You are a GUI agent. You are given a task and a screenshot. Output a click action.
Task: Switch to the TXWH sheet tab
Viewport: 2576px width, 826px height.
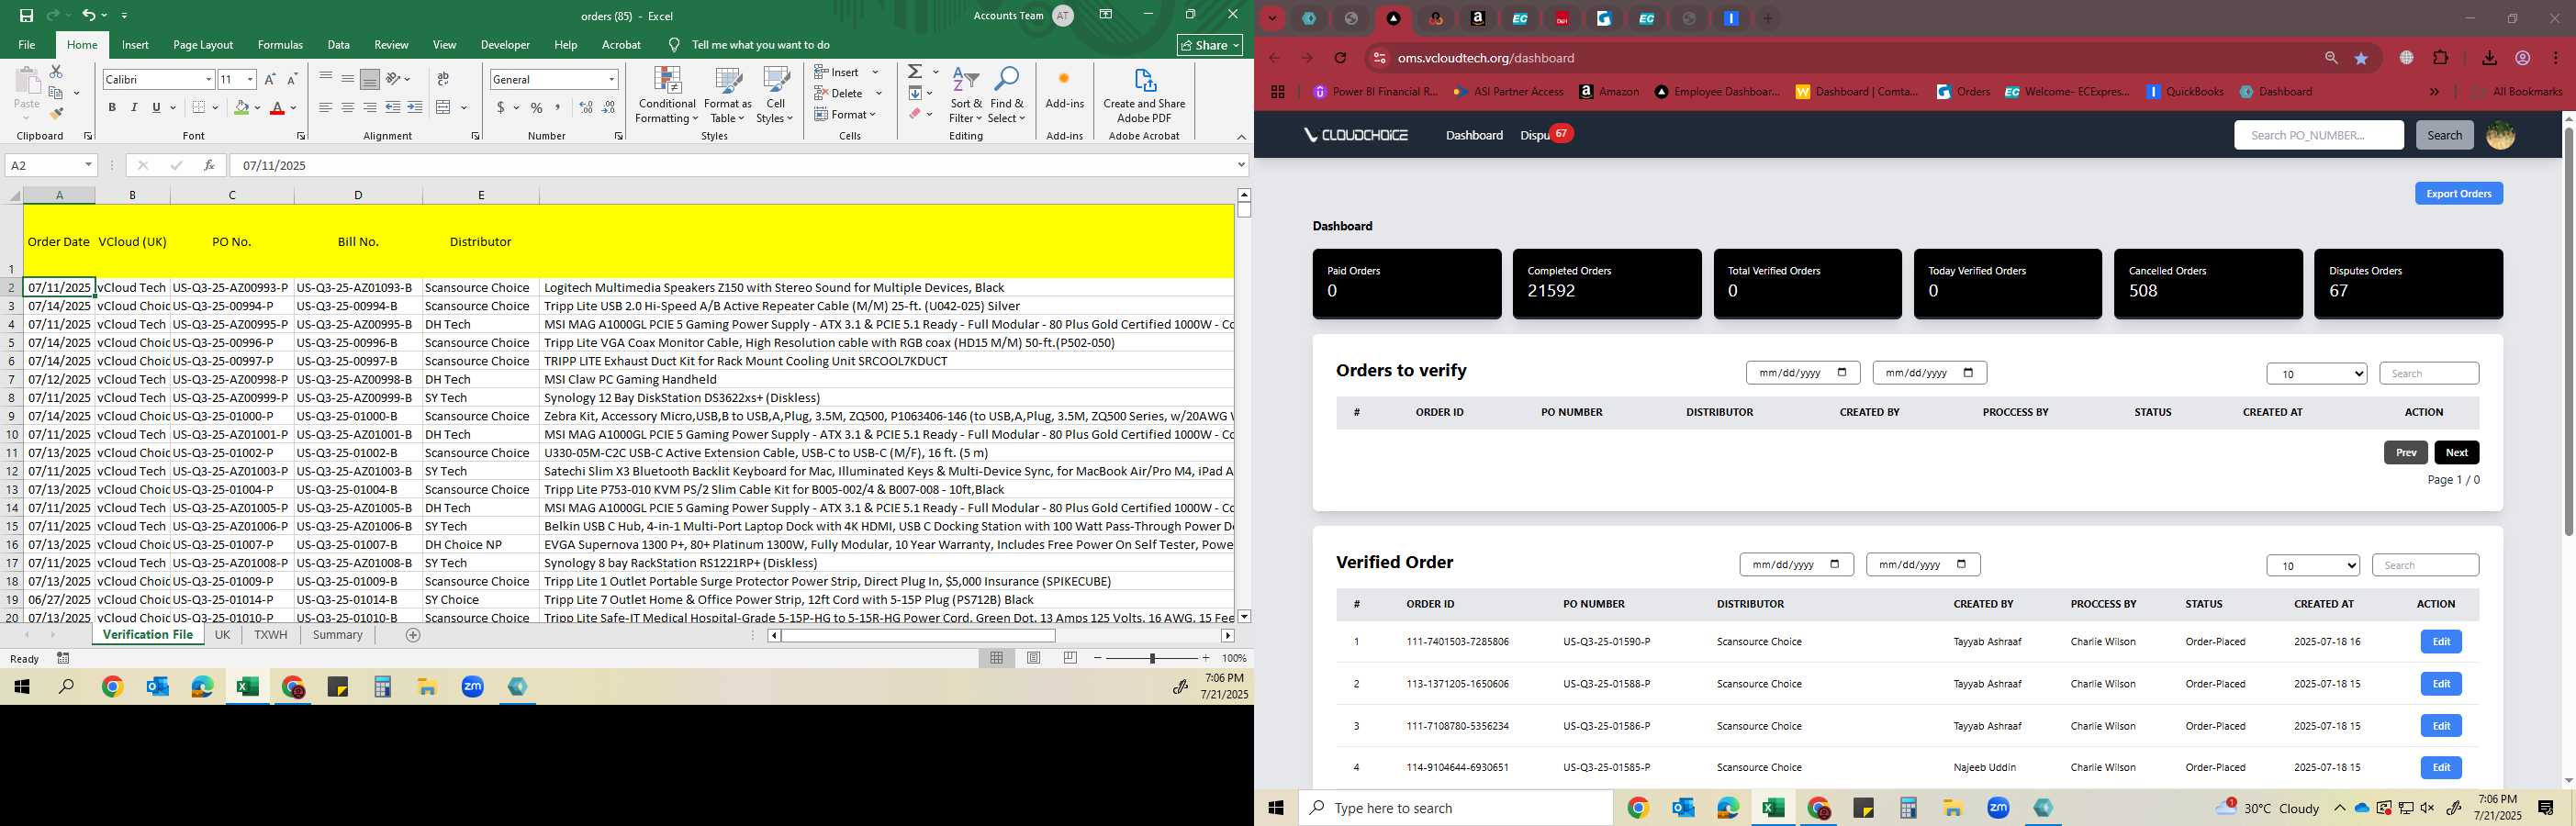(x=270, y=635)
